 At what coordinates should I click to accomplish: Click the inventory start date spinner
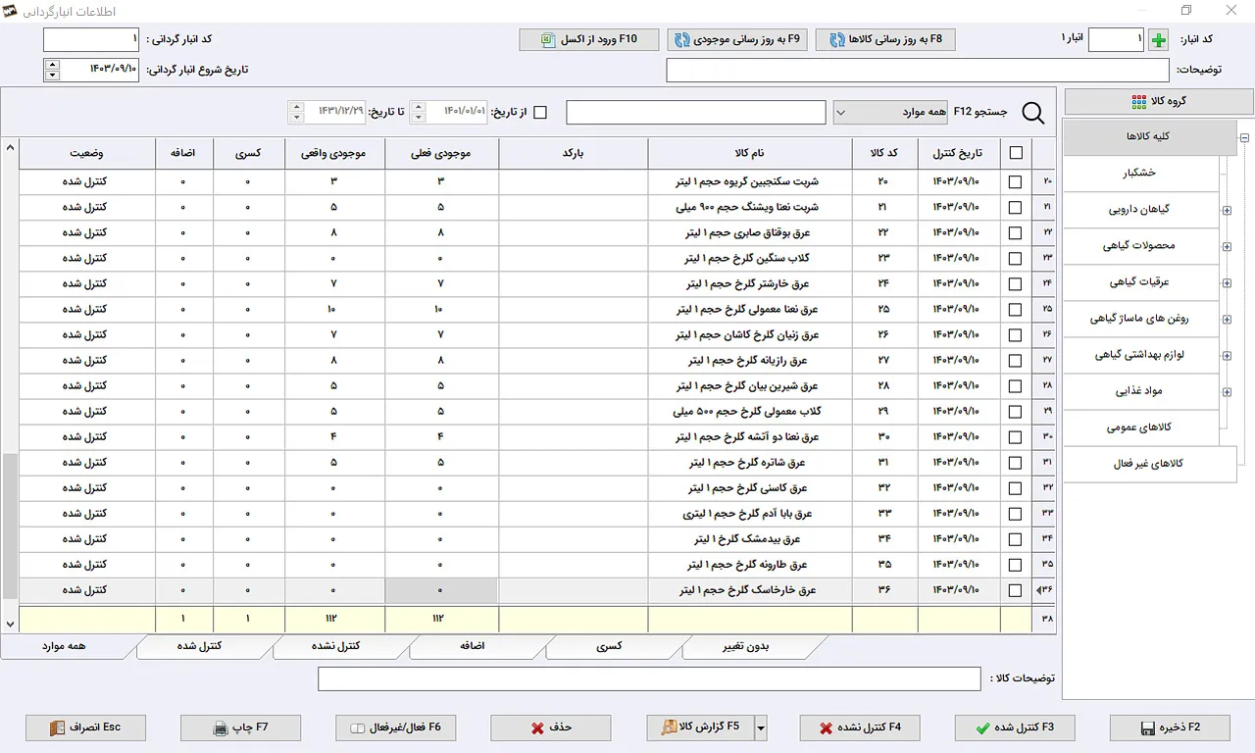coord(52,70)
